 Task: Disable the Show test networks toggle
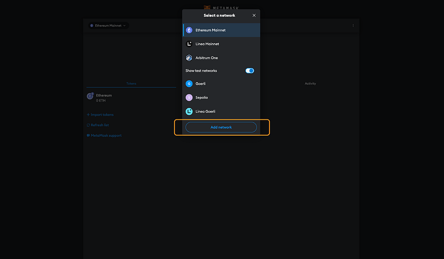250,71
